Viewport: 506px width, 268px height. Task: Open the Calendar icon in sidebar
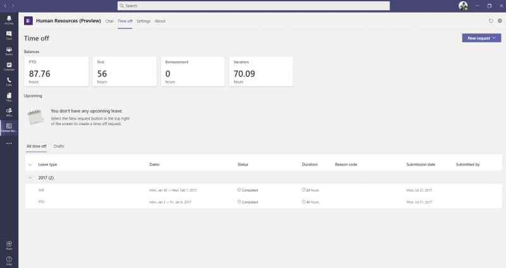tap(9, 66)
